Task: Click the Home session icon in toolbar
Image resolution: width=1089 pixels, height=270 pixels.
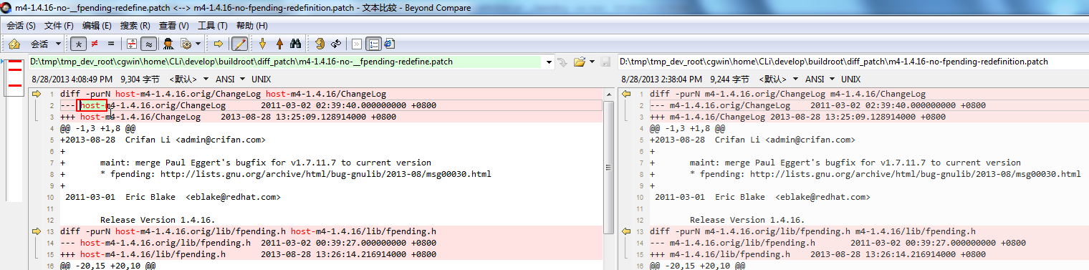Action: pyautogui.click(x=14, y=44)
